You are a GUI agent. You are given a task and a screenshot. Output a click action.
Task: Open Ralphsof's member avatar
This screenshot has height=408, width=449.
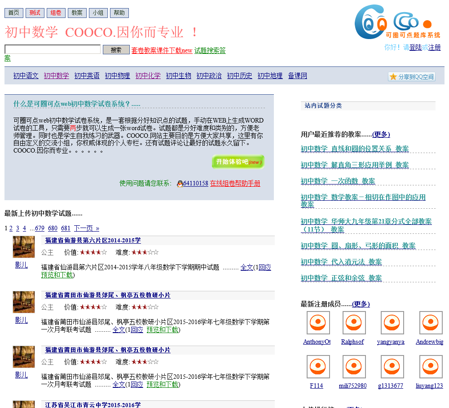click(354, 323)
